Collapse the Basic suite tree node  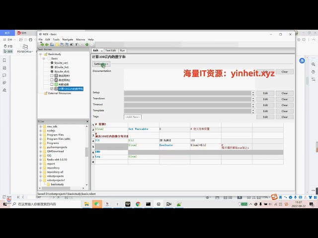tap(44, 59)
